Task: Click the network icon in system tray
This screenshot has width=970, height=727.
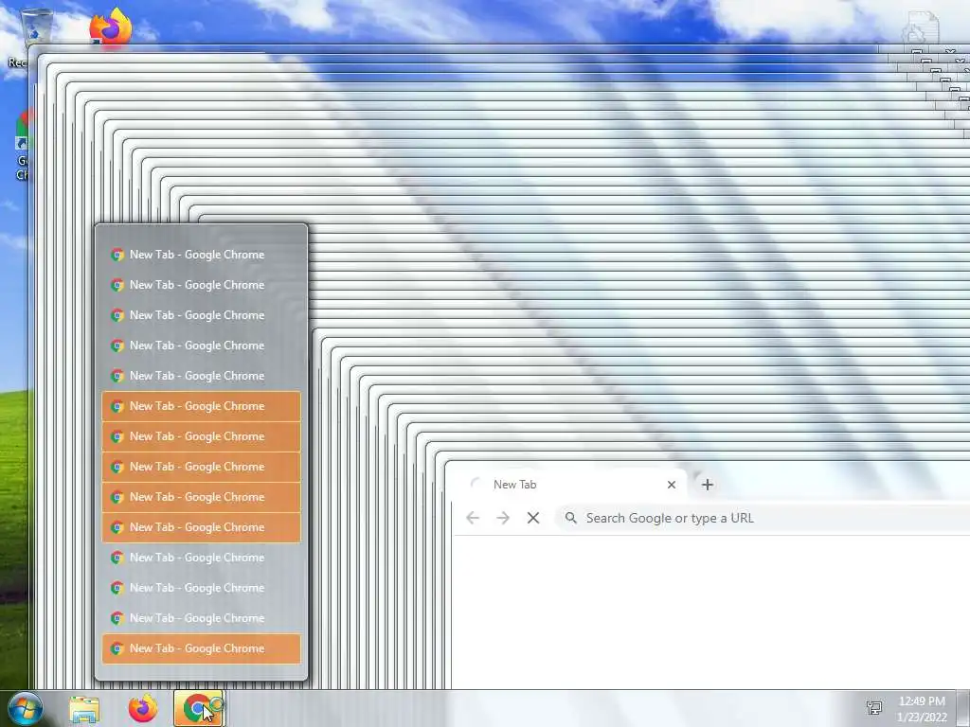Action: tap(874, 708)
